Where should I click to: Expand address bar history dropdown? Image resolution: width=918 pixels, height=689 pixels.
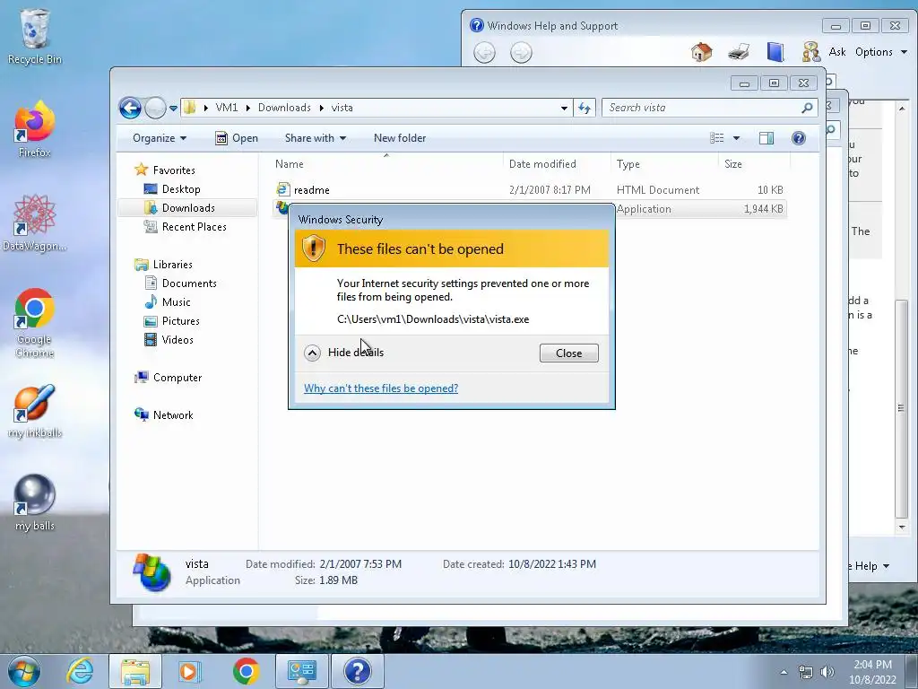564,108
